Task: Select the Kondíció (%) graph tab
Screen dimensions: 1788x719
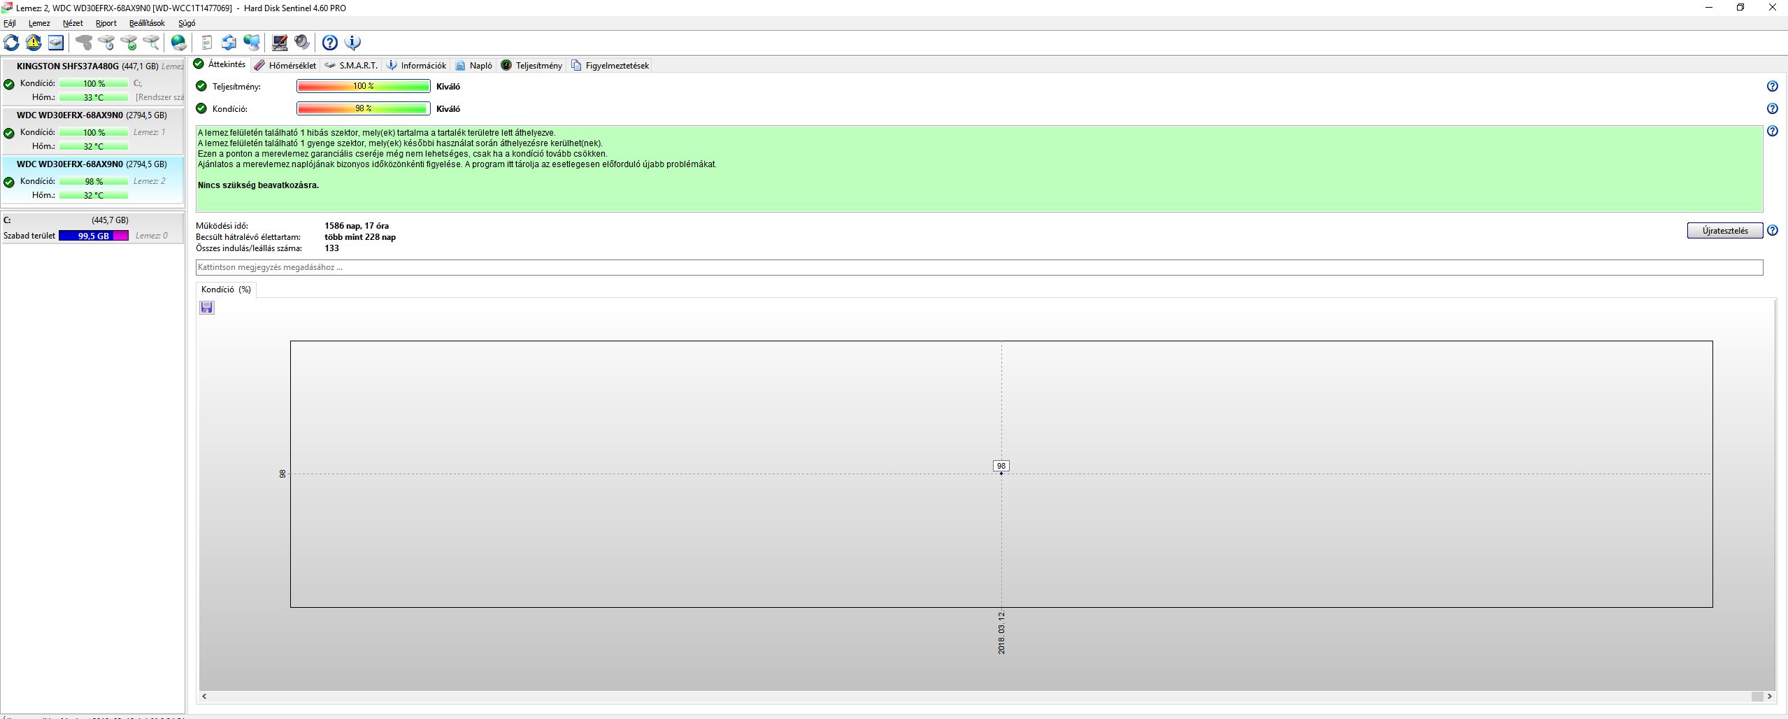Action: (226, 290)
